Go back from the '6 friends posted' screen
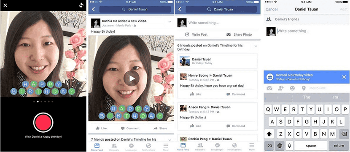The height and width of the screenshot is (152, 350). pos(180,9)
